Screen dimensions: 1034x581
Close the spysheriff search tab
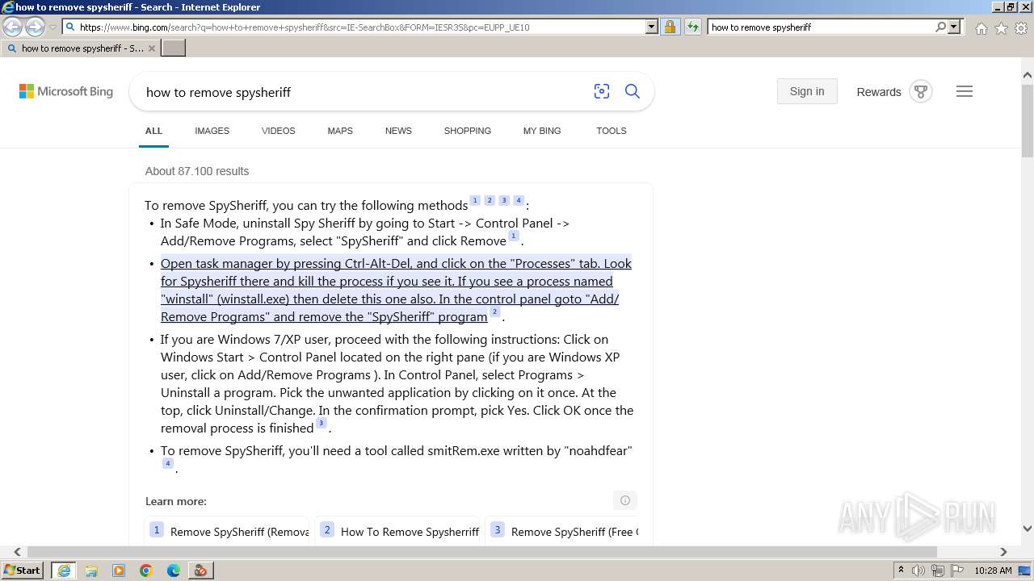pos(152,48)
